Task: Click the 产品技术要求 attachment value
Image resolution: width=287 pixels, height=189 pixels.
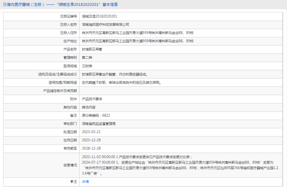Action: (92, 99)
